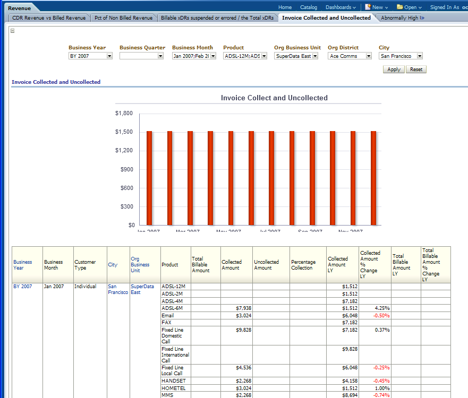Open the Catalog link
The width and height of the screenshot is (468, 398).
(308, 7)
